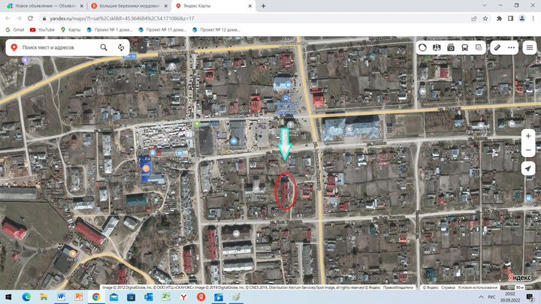Switch to the 'большие березники' Yandex search tab
Viewport: 541px width, 304px height.
[128, 6]
